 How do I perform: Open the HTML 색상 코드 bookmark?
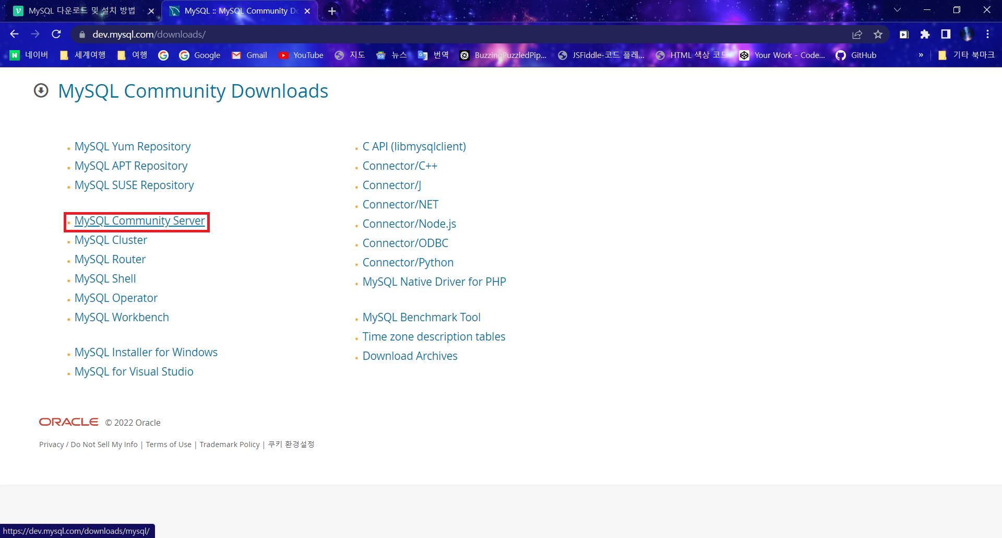pyautogui.click(x=693, y=55)
